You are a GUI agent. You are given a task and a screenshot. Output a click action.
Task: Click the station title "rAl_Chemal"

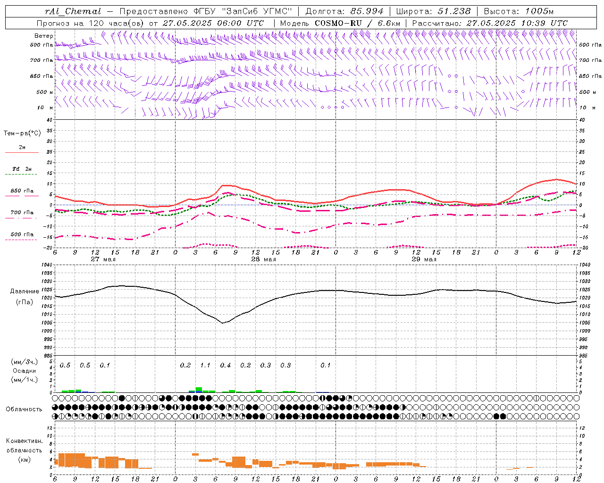pos(73,11)
